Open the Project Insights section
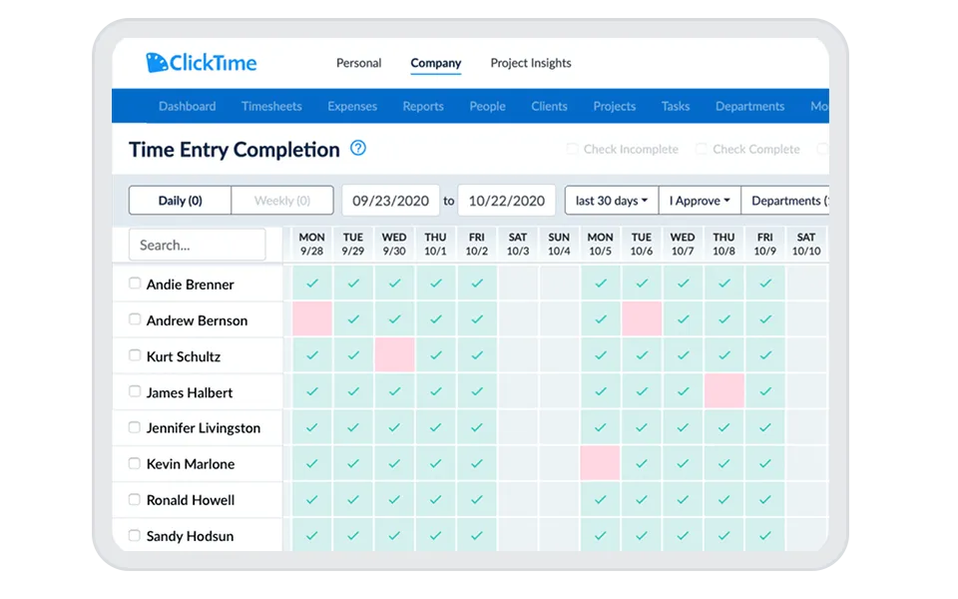Viewport: 958px width, 599px height. click(531, 62)
